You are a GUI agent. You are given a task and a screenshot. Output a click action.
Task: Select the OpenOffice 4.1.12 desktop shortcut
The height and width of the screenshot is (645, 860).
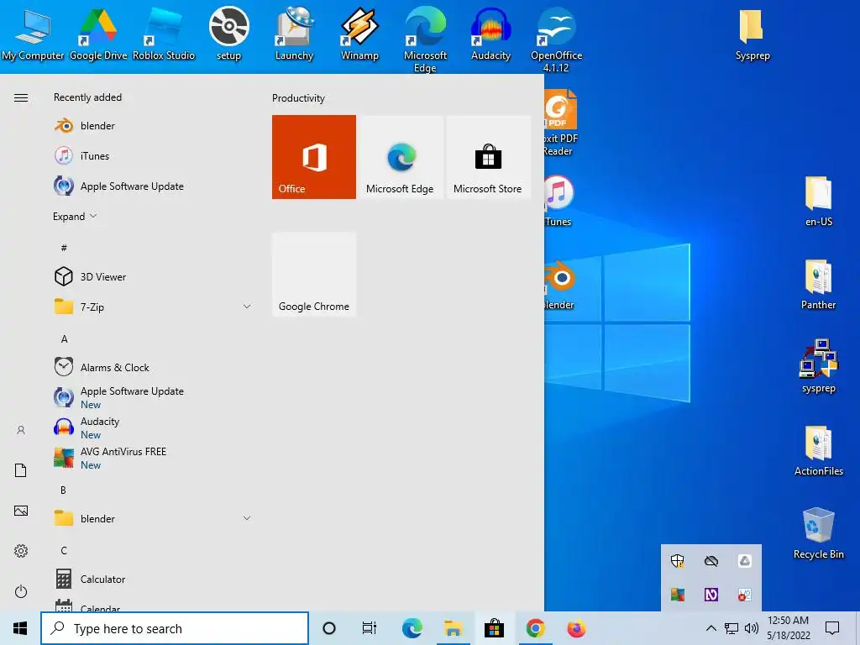click(x=556, y=39)
